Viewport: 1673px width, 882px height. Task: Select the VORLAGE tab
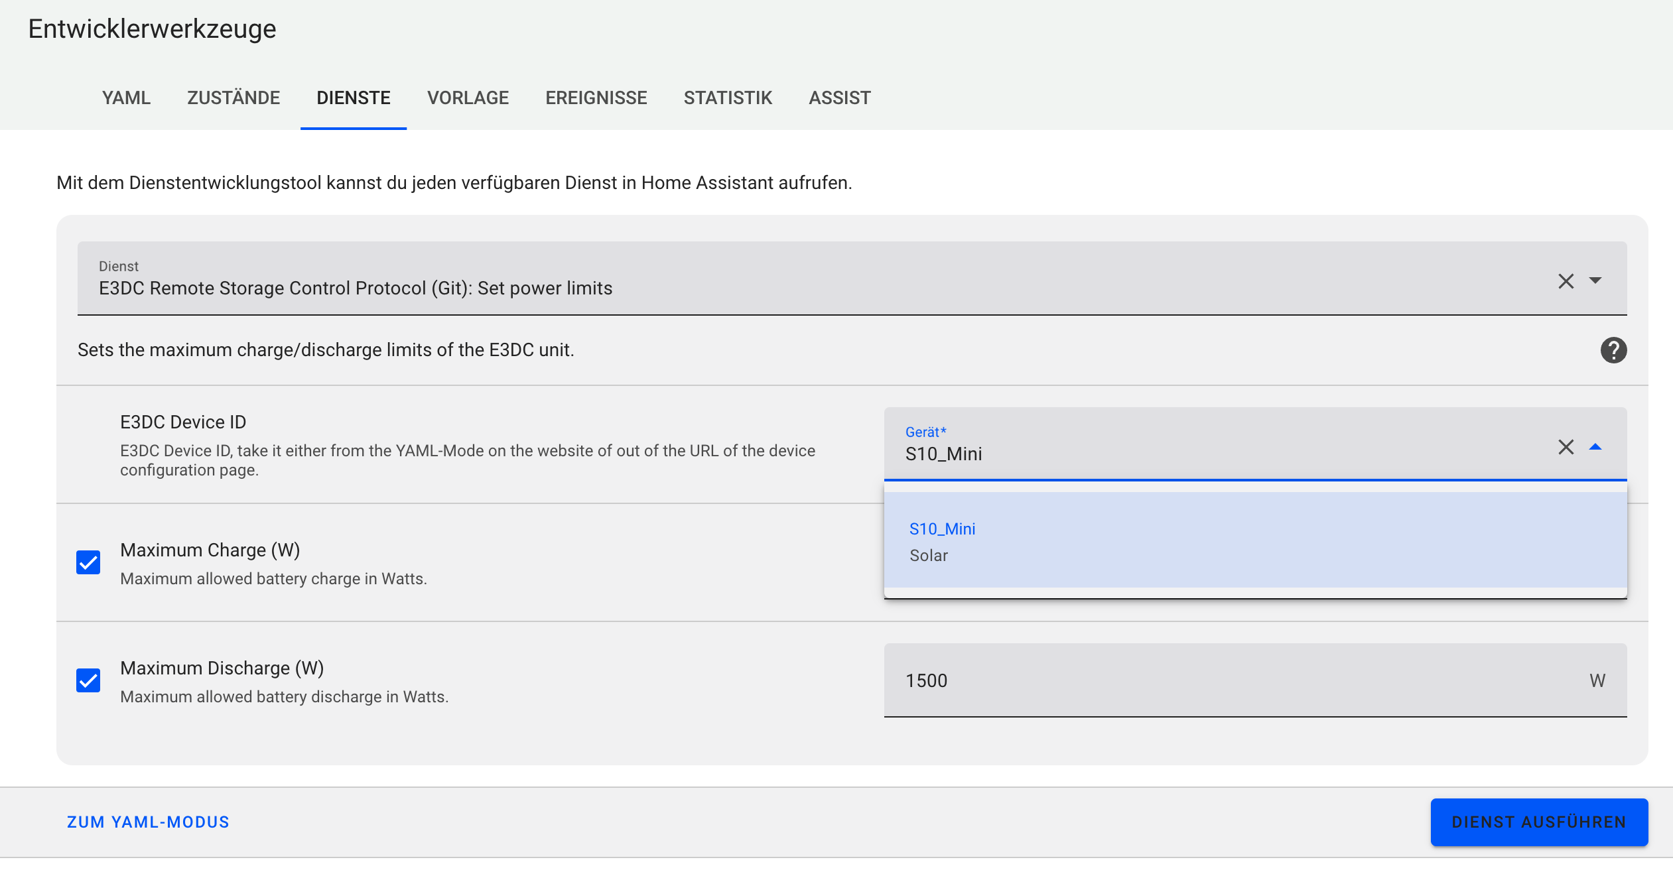tap(468, 97)
